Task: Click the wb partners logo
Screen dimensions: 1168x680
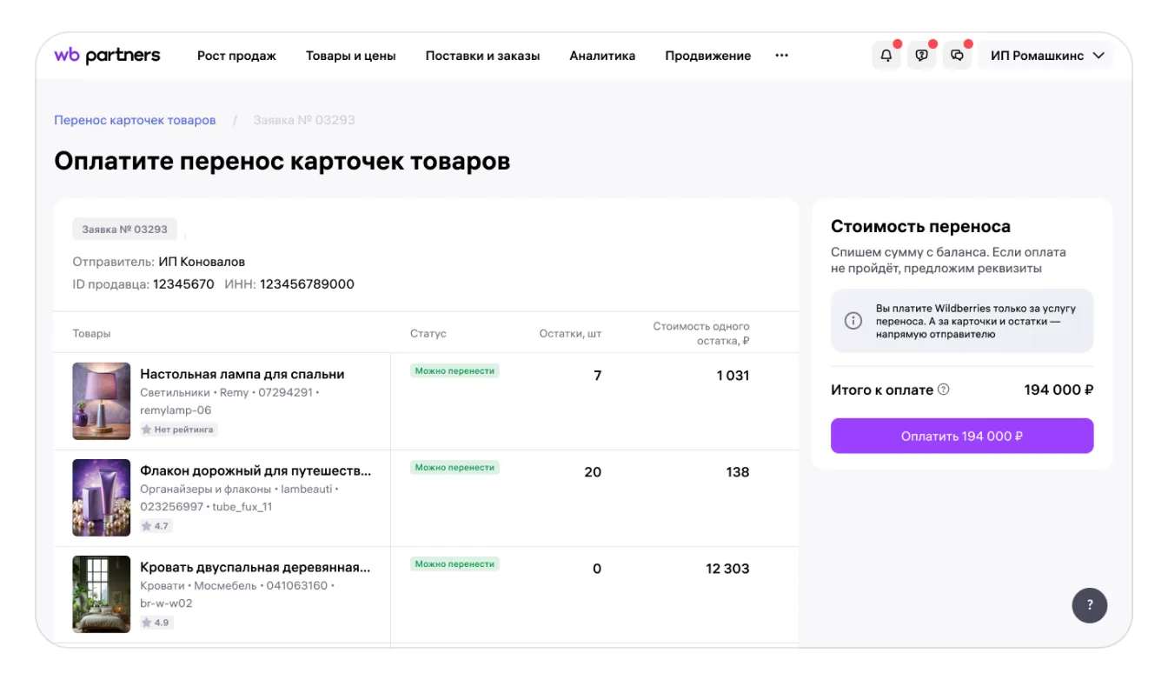Action: tap(107, 56)
